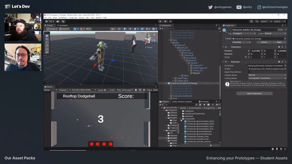Switch to Unity Version Control tab

pyautogui.click(x=182, y=102)
